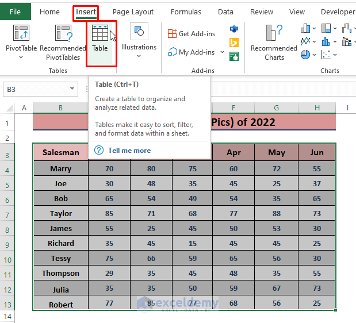Screen dimensions: 356x323
Task: Click the Salesman header cell
Action: [60, 152]
